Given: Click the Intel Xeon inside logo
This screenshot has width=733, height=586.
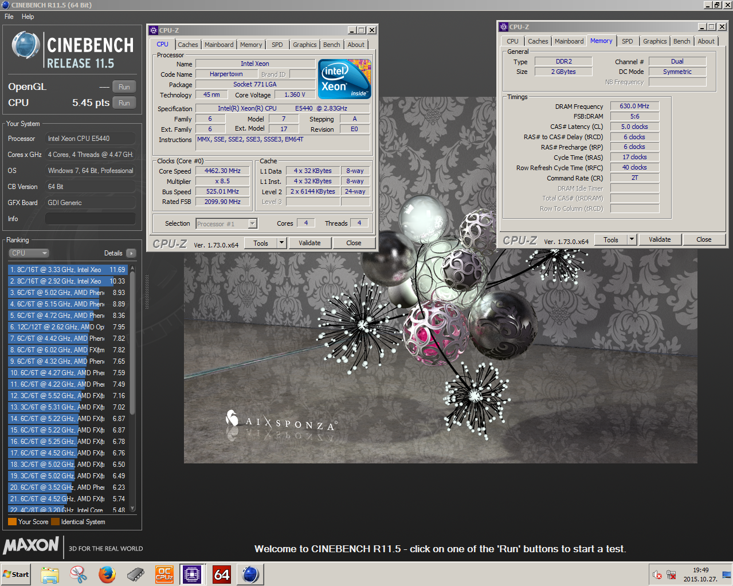Looking at the screenshot, I should click(344, 79).
